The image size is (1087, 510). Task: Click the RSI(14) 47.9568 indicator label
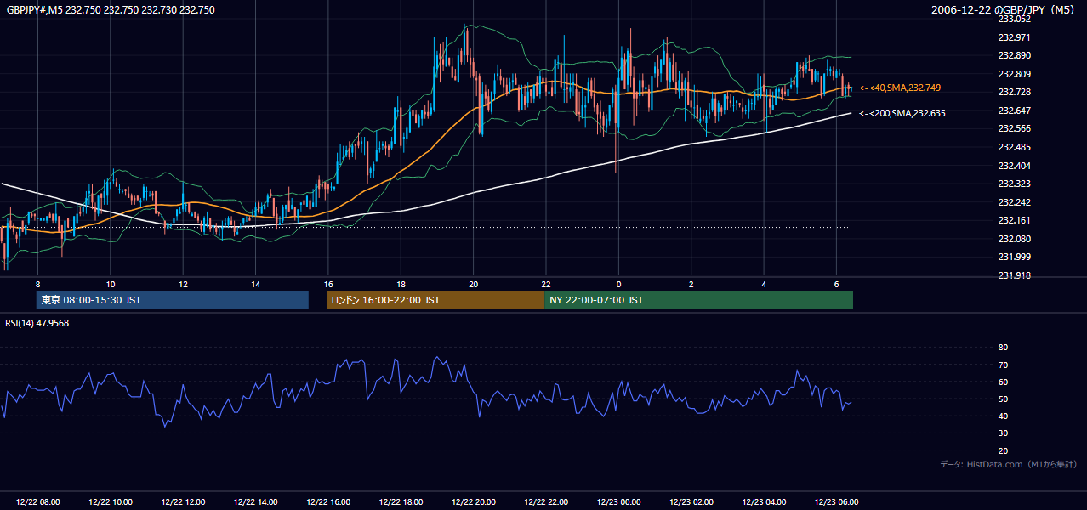(x=37, y=323)
